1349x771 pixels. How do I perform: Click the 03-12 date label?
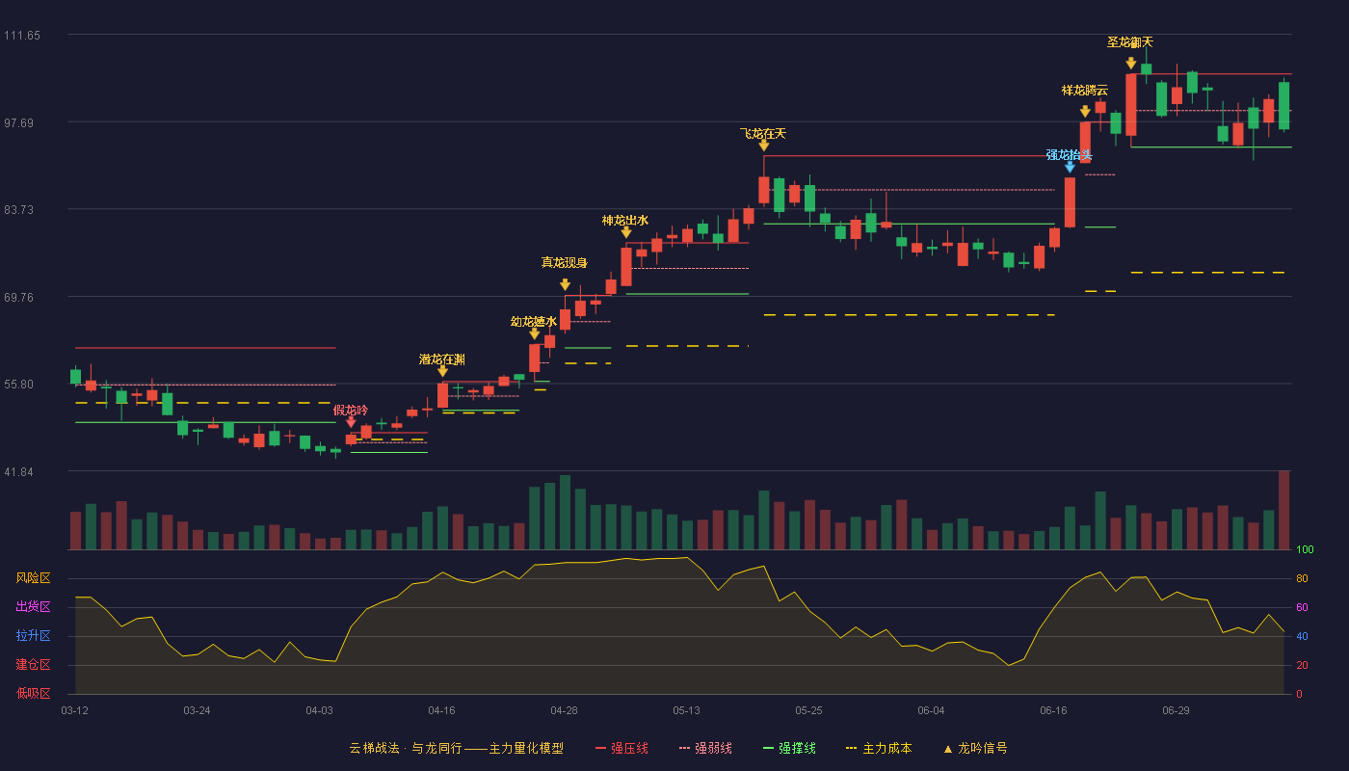[74, 710]
